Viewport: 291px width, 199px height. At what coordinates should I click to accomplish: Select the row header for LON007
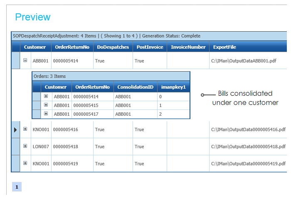tap(15, 147)
